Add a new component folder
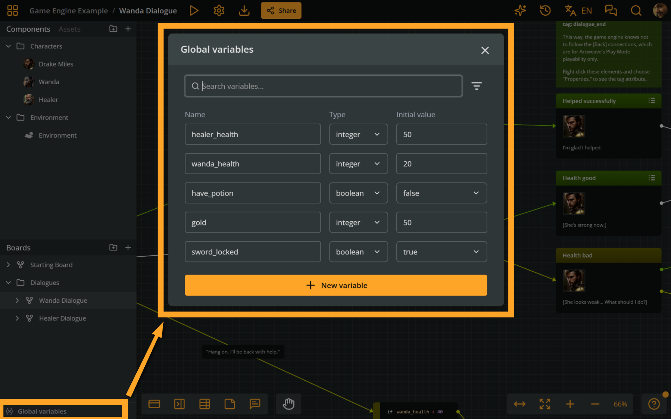Viewport: 671px width, 419px height. click(x=113, y=29)
